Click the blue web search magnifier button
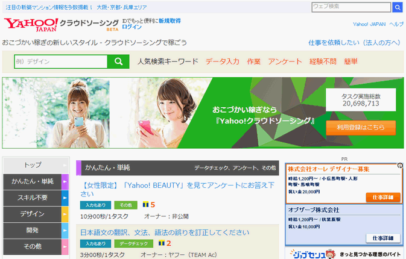Image resolution: width=406 pixels, height=259 pixels. click(398, 7)
